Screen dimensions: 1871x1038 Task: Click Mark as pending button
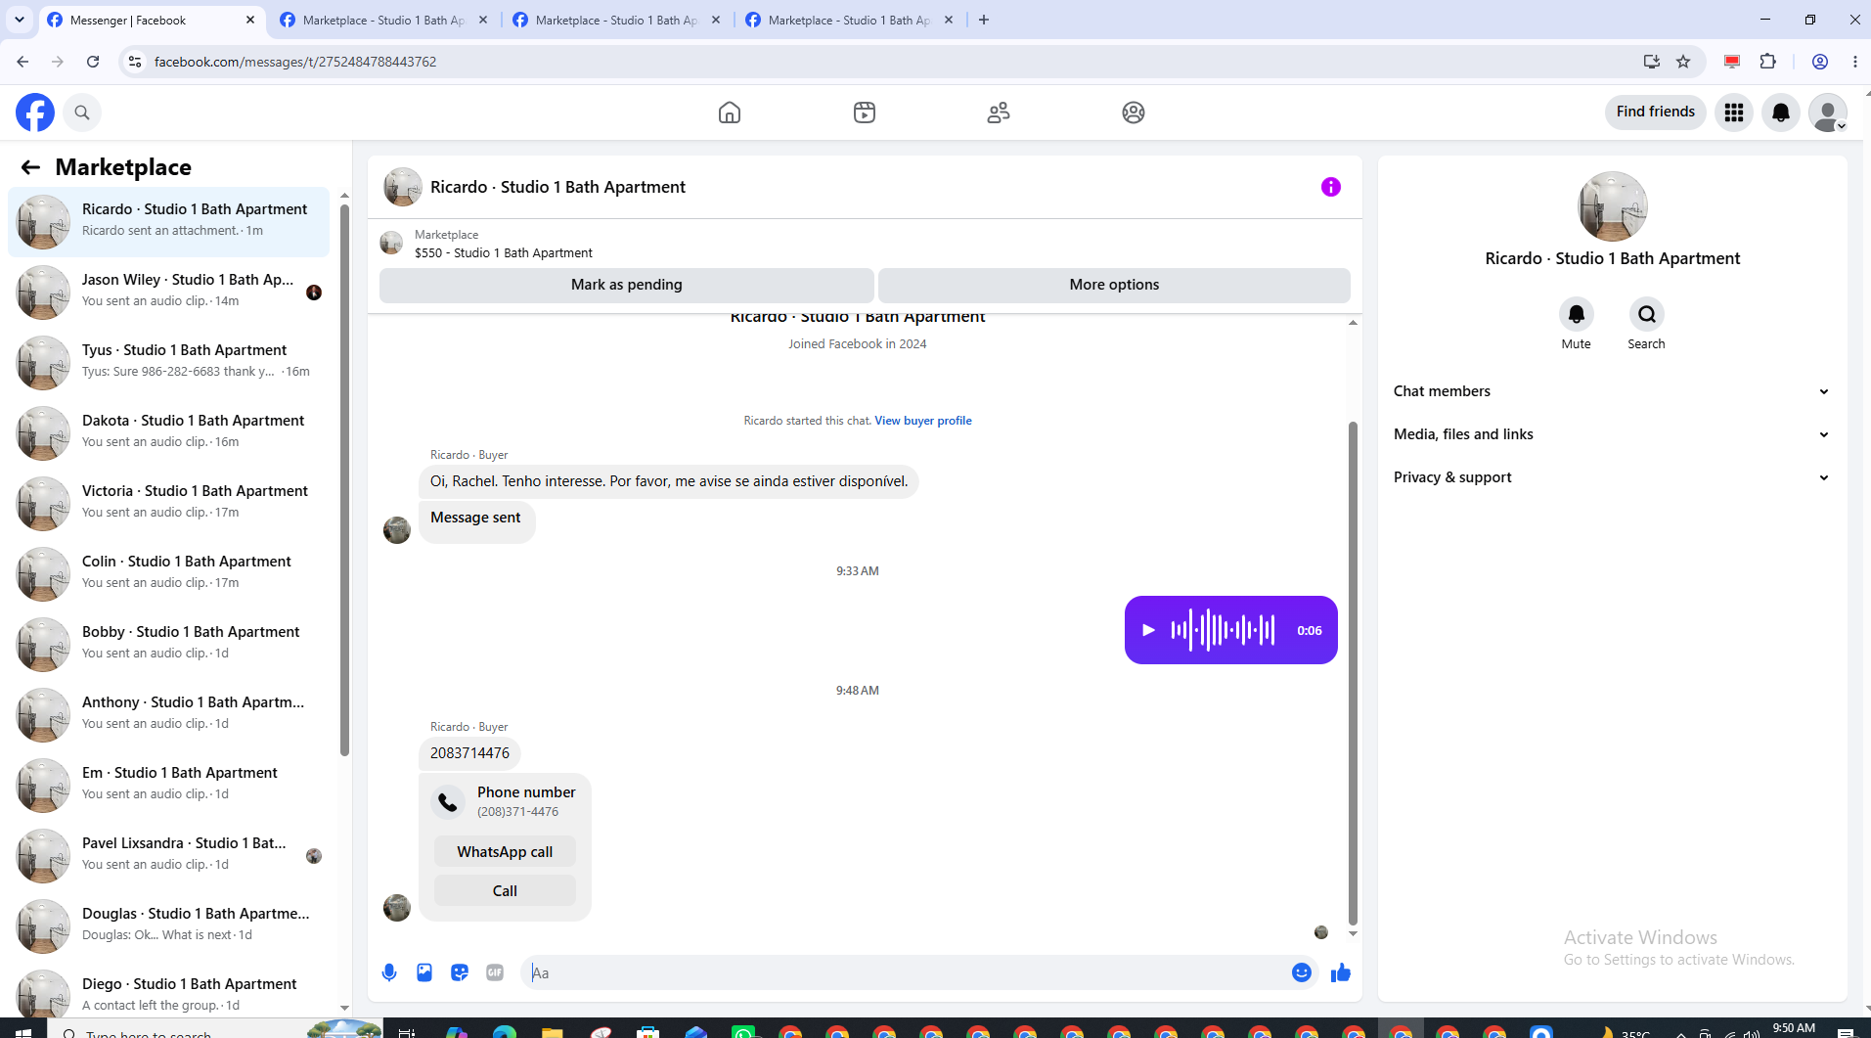tap(627, 285)
